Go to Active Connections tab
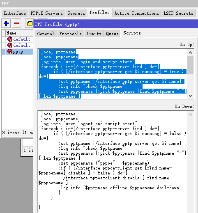The width and height of the screenshot is (198, 213). coord(137,13)
